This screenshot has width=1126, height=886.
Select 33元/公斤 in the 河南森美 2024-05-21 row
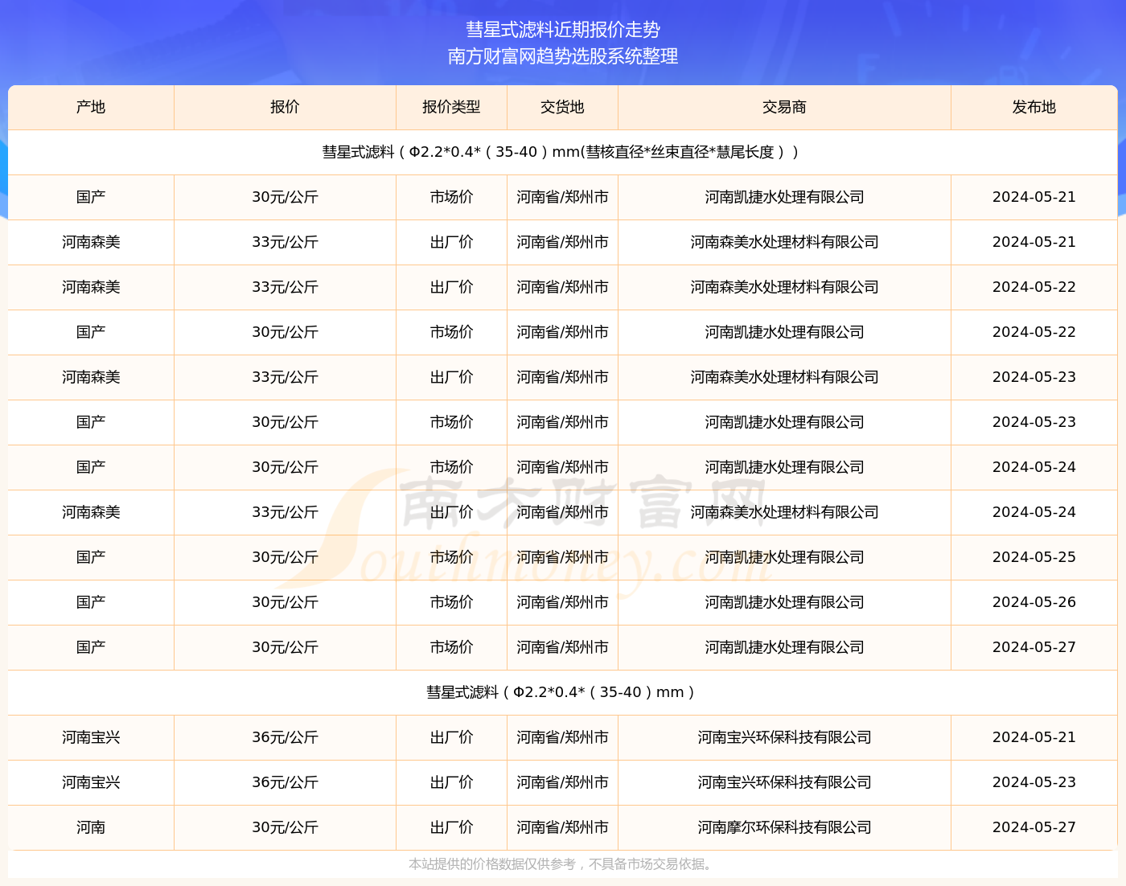(x=285, y=242)
